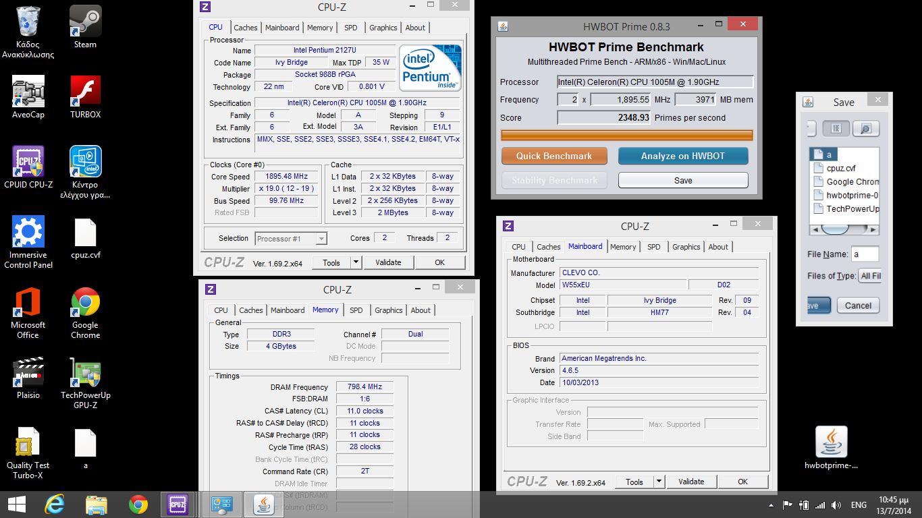Select the hwbotprime-0 file in Save list

[846, 195]
